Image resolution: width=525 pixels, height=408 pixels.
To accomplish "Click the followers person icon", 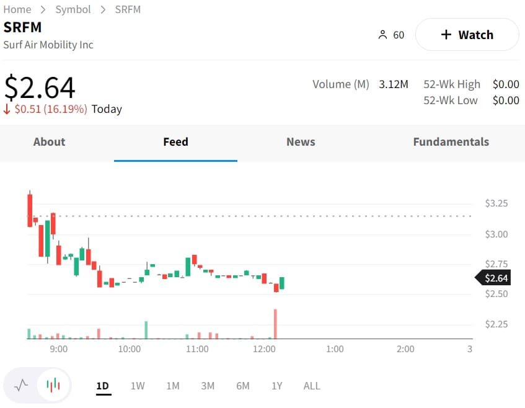I will [x=382, y=35].
